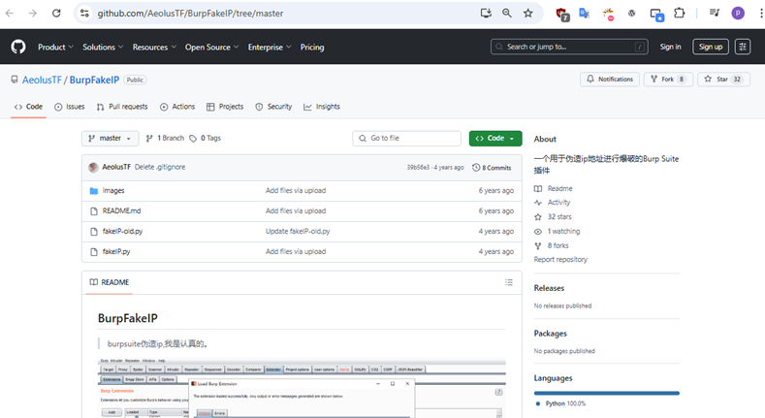
Task: Expand the Solutions menu
Action: coord(103,47)
